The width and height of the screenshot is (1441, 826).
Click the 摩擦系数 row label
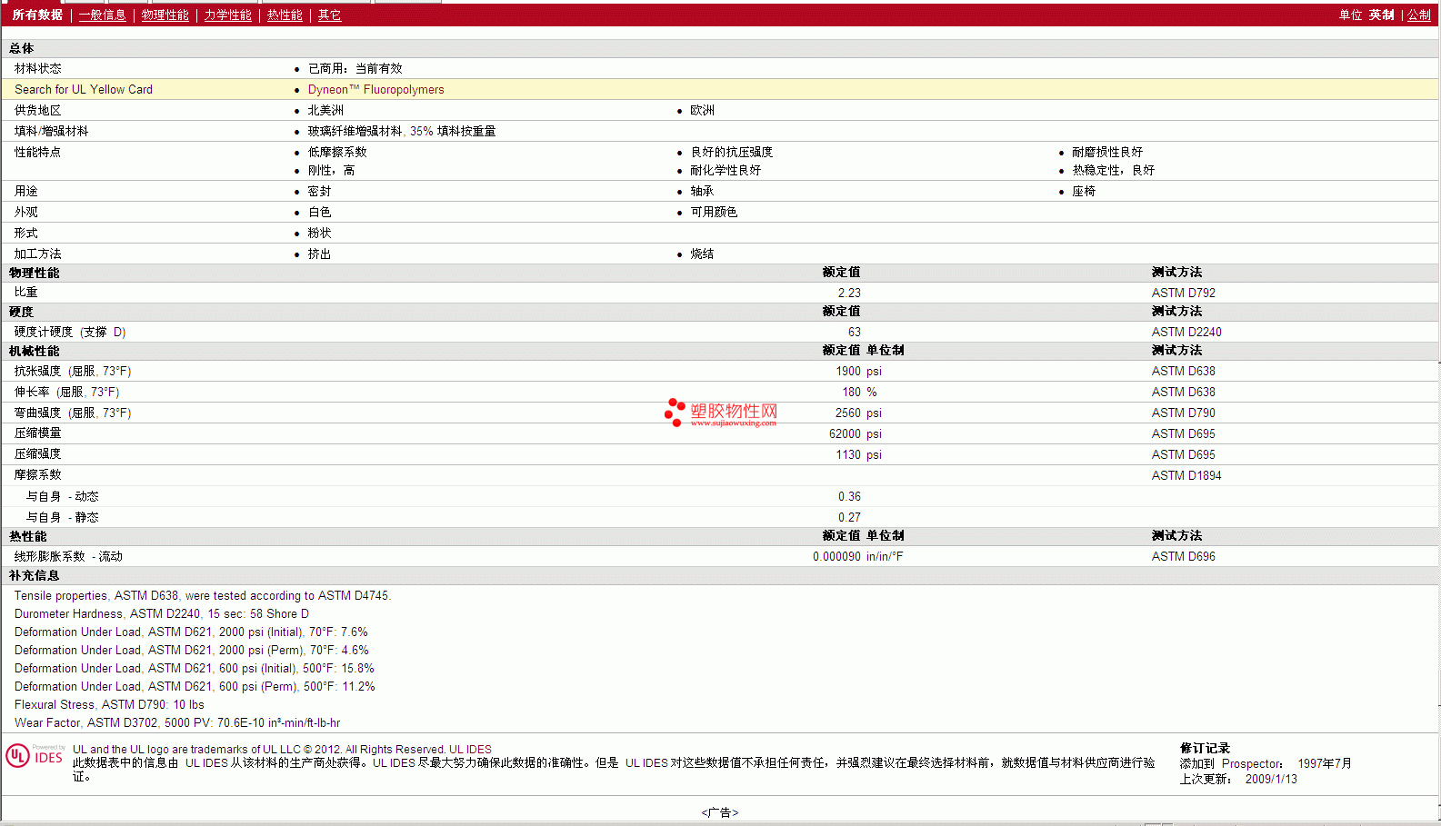click(x=38, y=475)
